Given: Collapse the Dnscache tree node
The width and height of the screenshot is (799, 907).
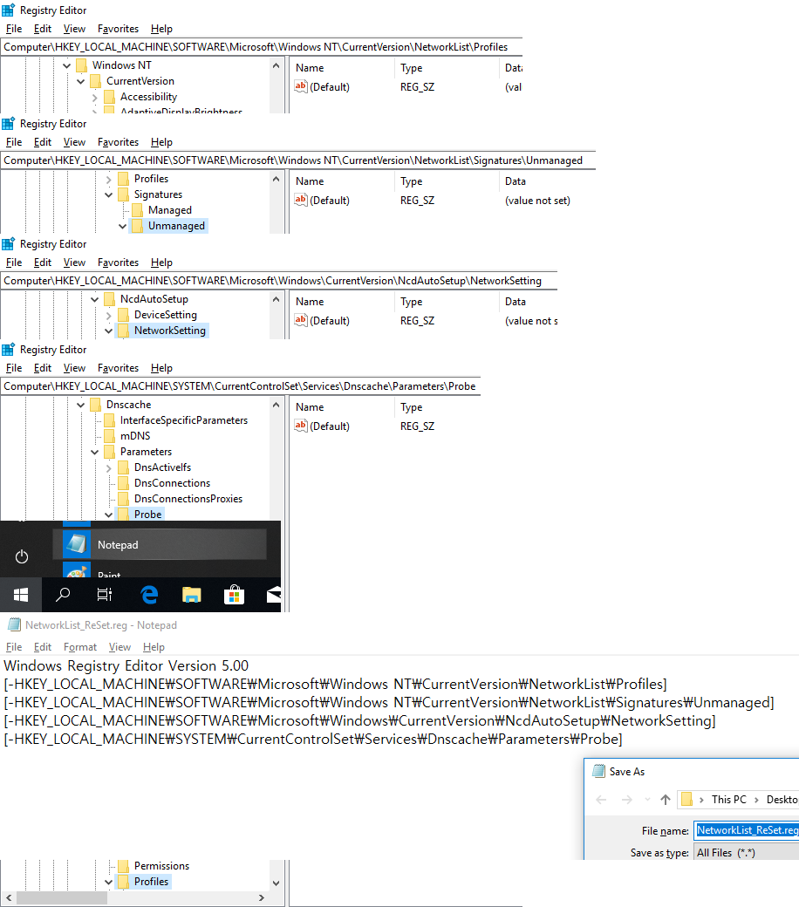Looking at the screenshot, I should 81,405.
